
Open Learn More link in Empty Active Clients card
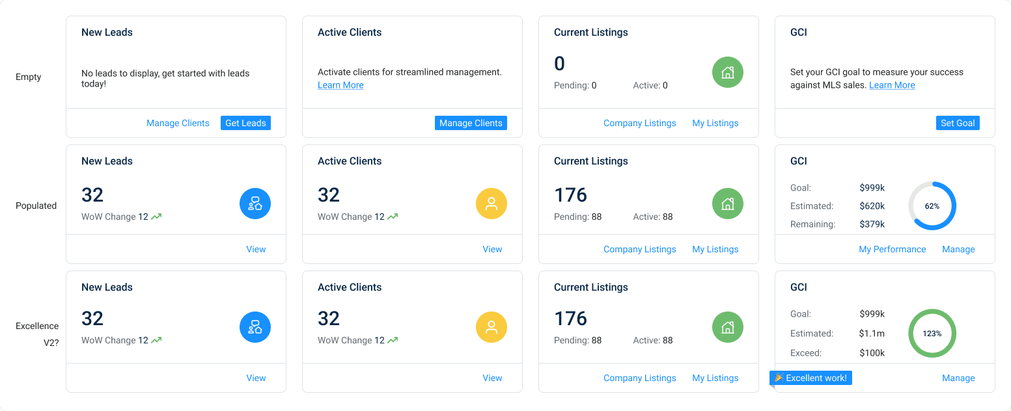(x=340, y=85)
